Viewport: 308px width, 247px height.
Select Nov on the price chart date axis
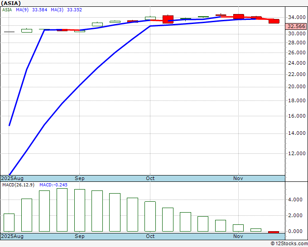(238, 179)
